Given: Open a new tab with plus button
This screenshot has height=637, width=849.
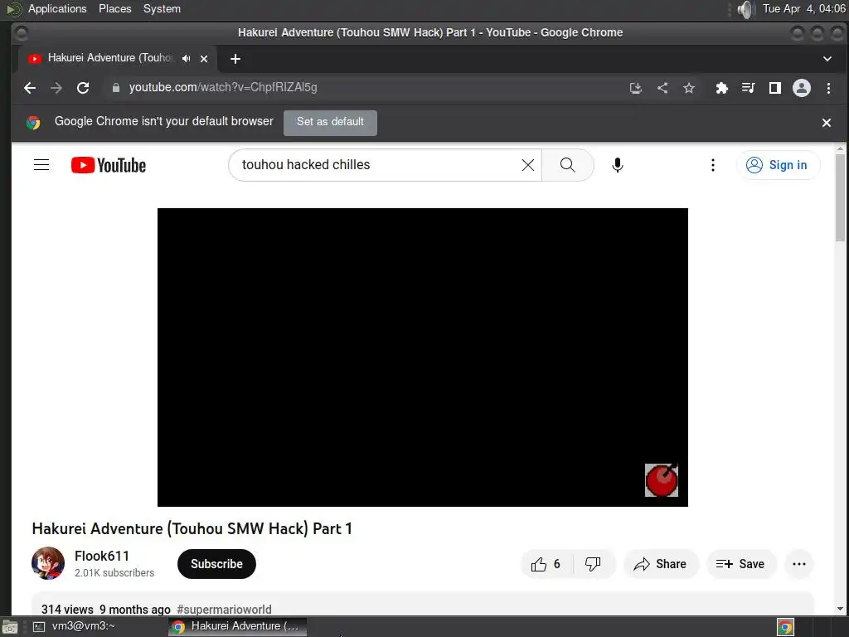Looking at the screenshot, I should point(235,59).
